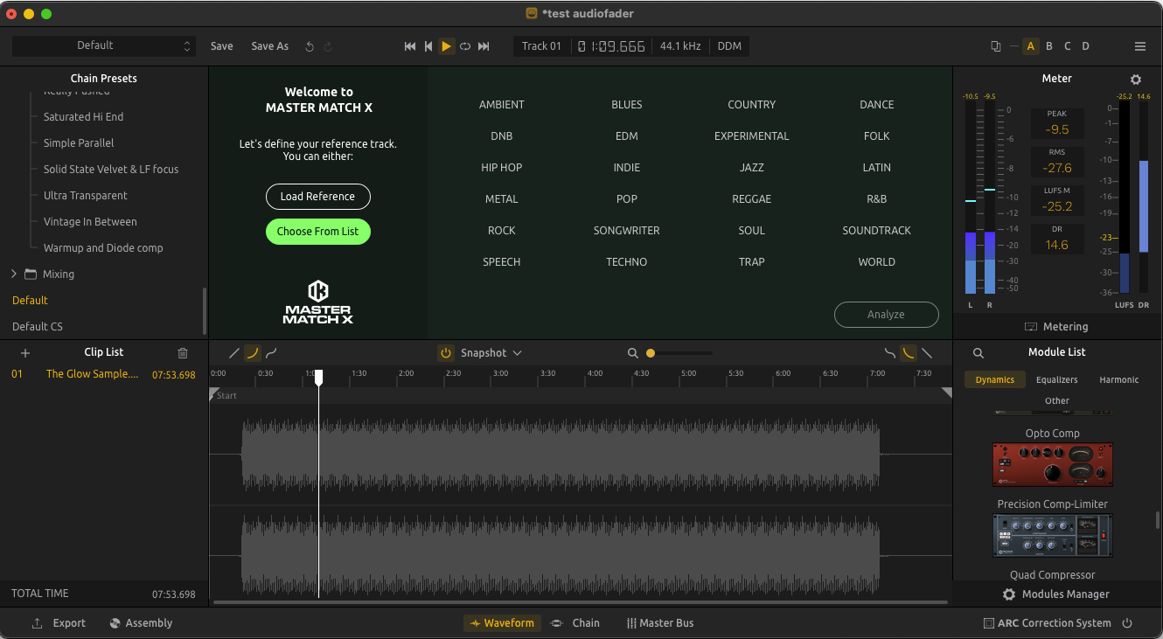Toggle loop playback icon
The image size is (1163, 639).
[x=465, y=46]
